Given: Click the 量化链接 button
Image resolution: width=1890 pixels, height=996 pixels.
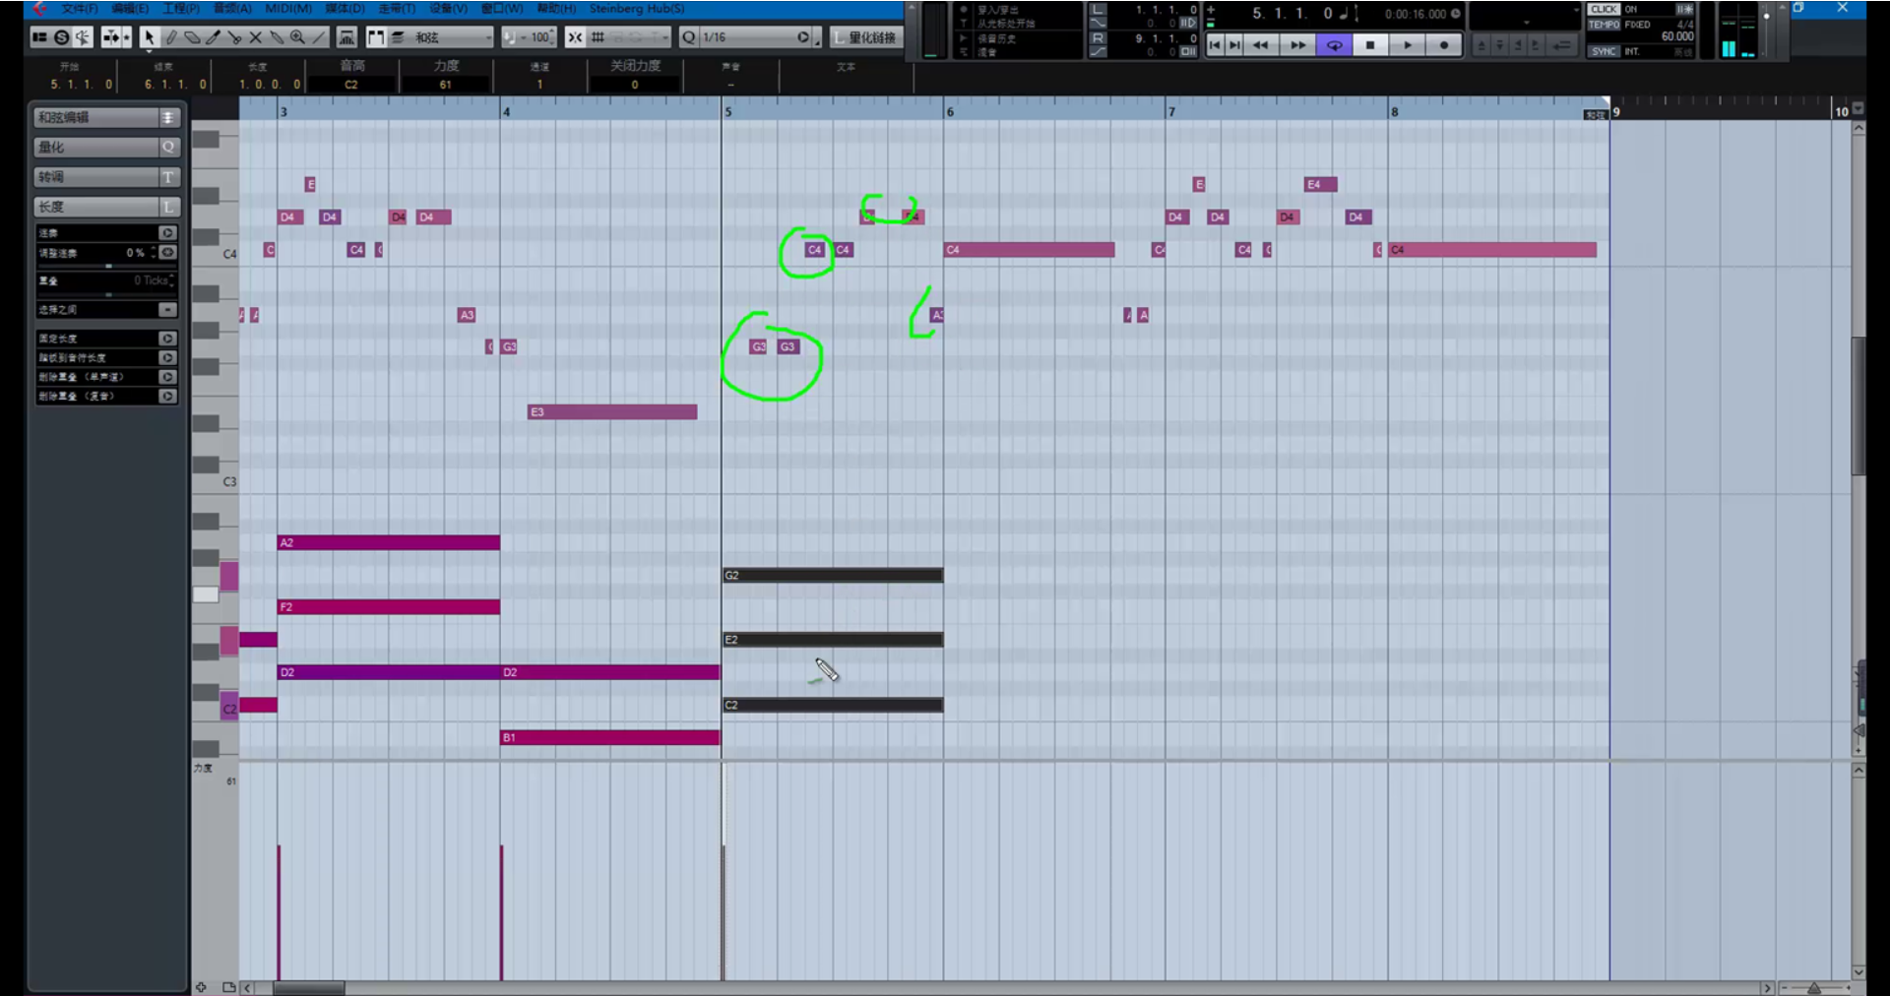Looking at the screenshot, I should (x=866, y=37).
